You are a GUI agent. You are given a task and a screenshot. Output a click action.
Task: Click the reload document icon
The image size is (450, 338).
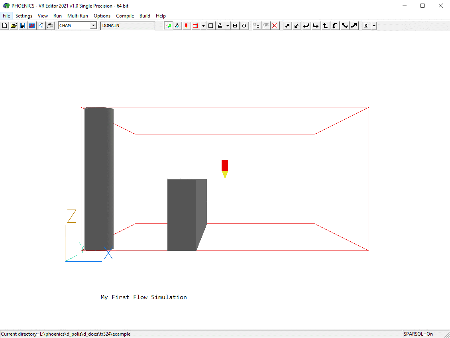(41, 26)
